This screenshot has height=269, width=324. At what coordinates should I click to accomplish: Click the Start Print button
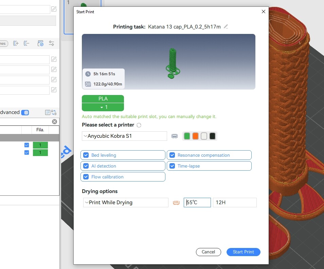(244, 252)
